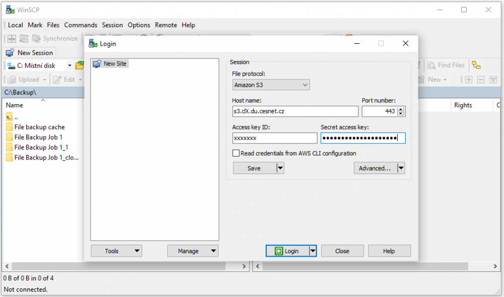Open the File Backup Job 1 folder
This screenshot has height=297, width=504.
[38, 137]
